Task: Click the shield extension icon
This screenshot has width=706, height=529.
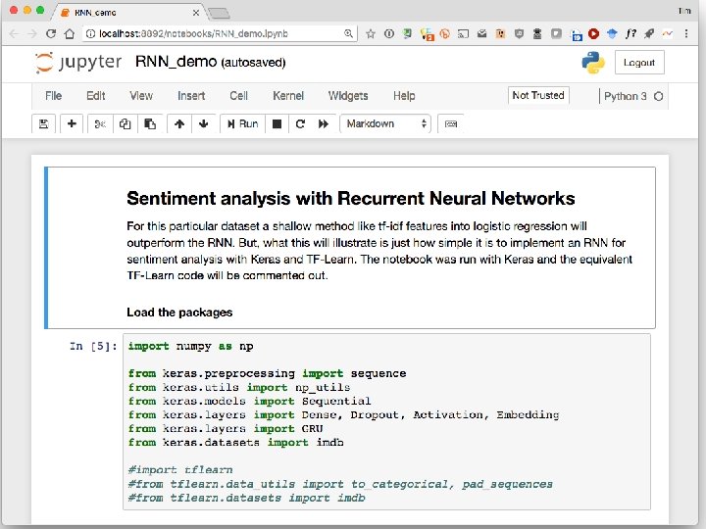Action: coord(519,33)
